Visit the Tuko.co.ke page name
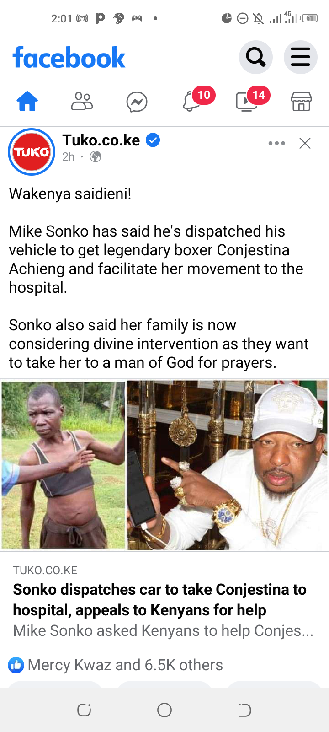 coord(101,140)
